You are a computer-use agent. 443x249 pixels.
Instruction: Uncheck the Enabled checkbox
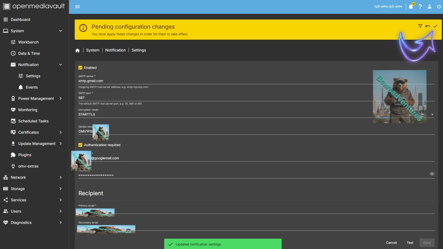coord(80,68)
